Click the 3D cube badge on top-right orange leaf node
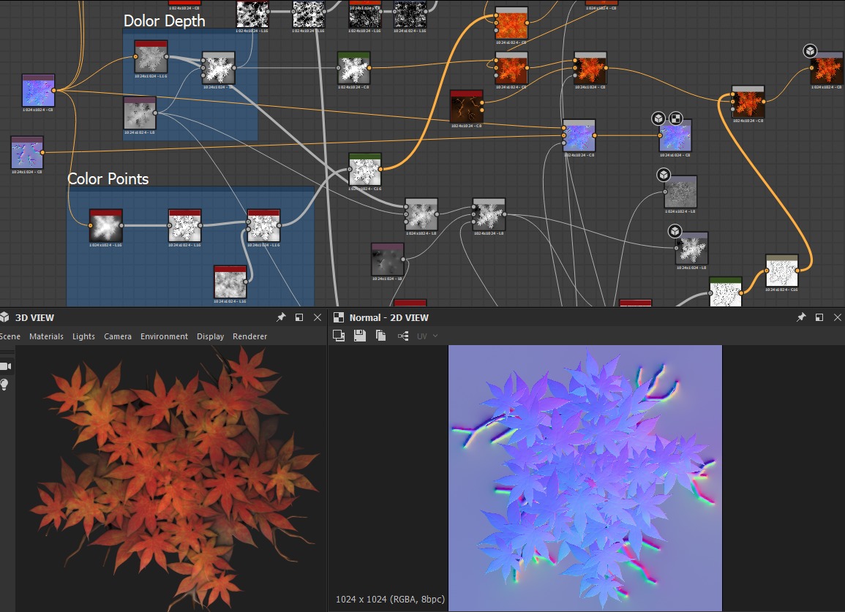 810,51
